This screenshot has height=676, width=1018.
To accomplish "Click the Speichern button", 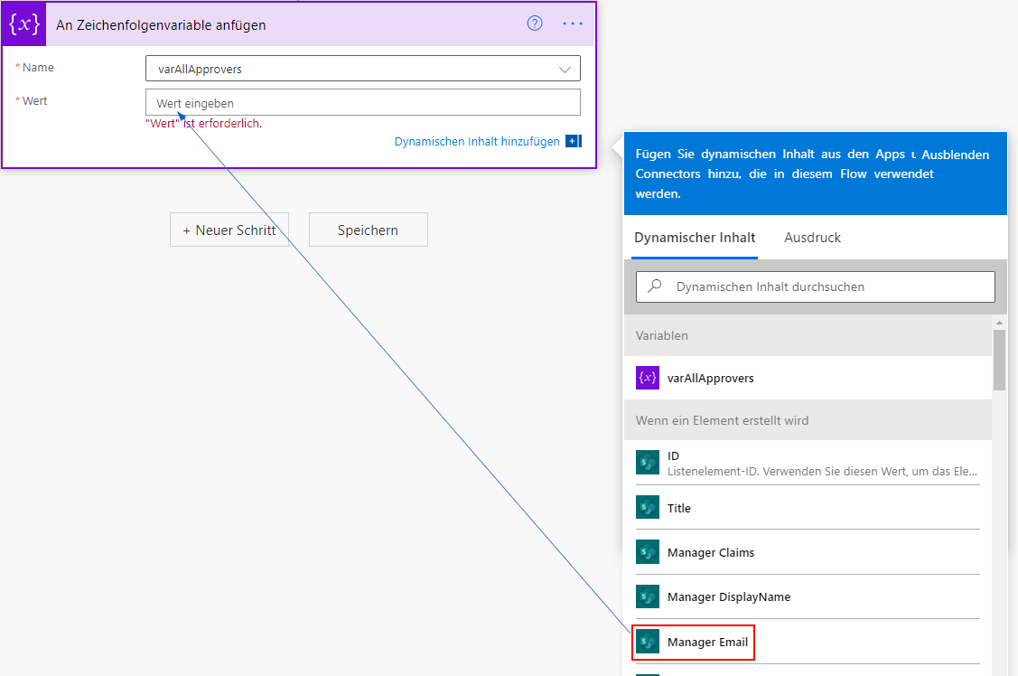I will (x=369, y=230).
